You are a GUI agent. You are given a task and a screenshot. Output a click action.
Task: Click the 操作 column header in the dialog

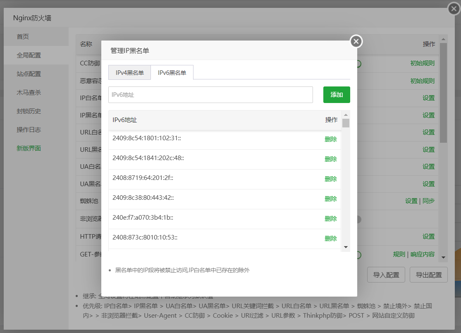click(331, 120)
